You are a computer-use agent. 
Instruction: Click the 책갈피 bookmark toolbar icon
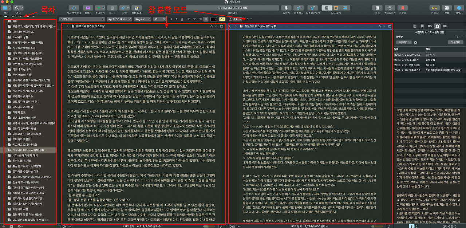click(x=403, y=8)
